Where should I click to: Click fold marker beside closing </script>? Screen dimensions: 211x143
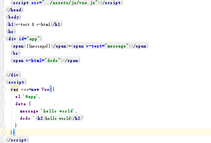click(3, 140)
